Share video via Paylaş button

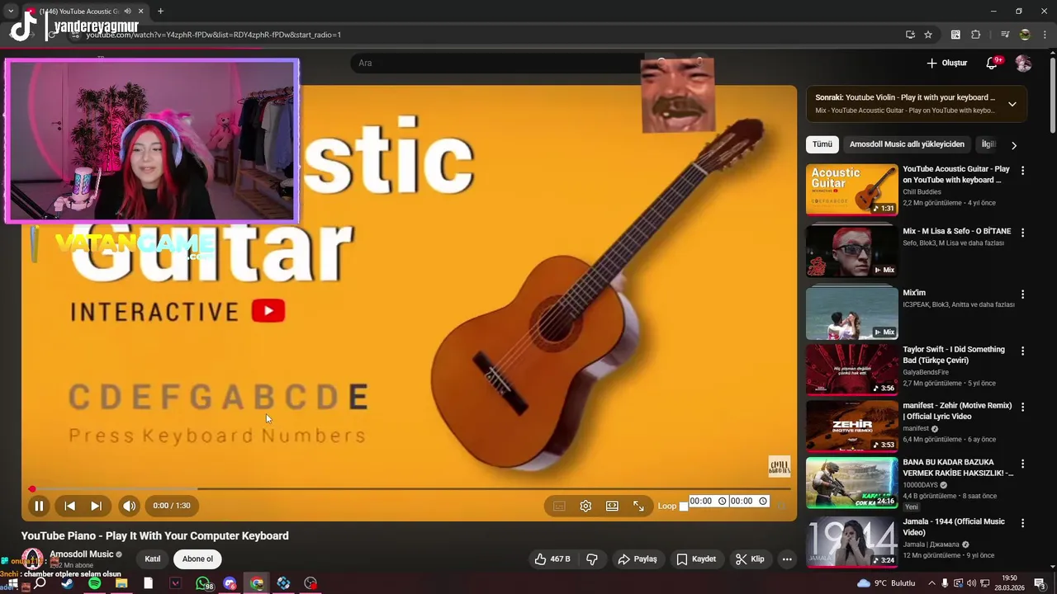pos(638,559)
